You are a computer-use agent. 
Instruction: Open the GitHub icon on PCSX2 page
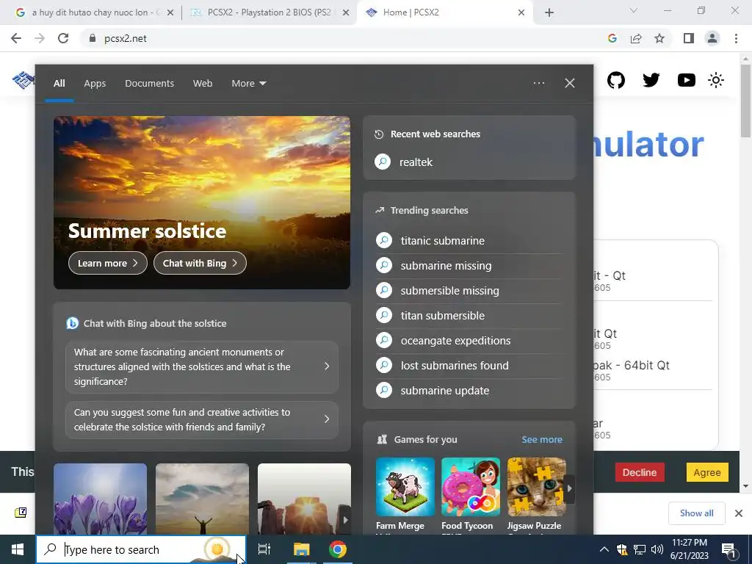click(x=616, y=80)
